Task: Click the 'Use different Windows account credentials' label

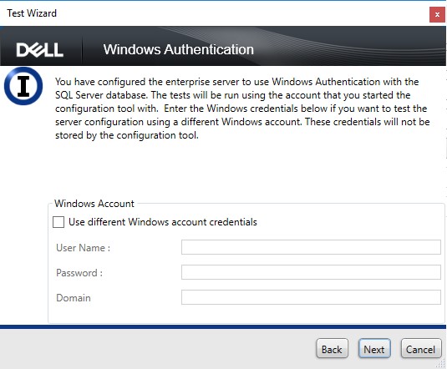Action: point(163,222)
